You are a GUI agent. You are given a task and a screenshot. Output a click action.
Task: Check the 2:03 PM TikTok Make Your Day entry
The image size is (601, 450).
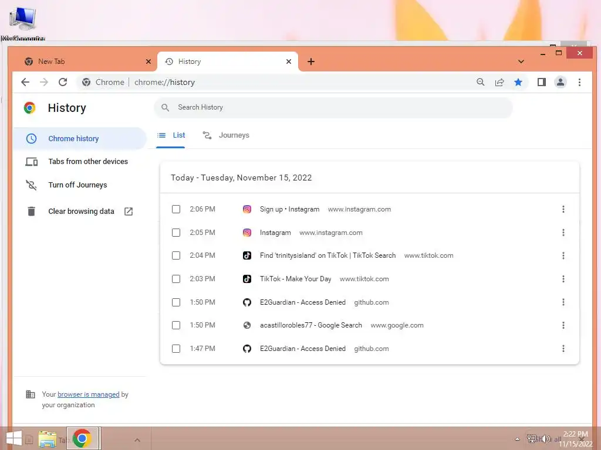pos(176,278)
